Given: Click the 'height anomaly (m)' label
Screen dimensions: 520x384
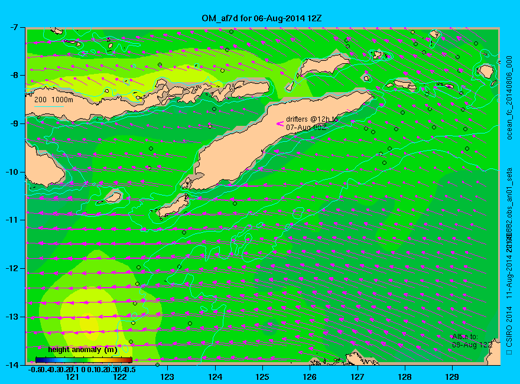Looking at the screenshot, I should [x=83, y=350].
